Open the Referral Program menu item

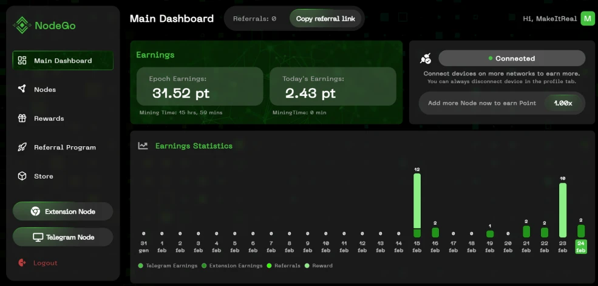click(x=63, y=147)
